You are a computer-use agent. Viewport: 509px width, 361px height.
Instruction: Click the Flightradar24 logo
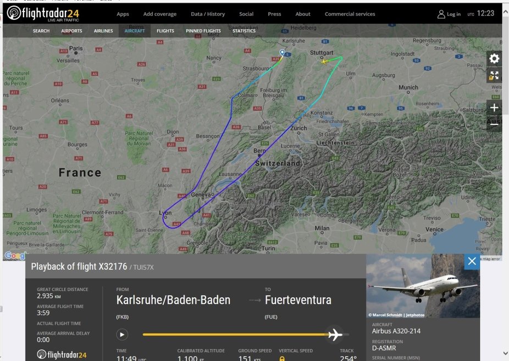(x=43, y=14)
